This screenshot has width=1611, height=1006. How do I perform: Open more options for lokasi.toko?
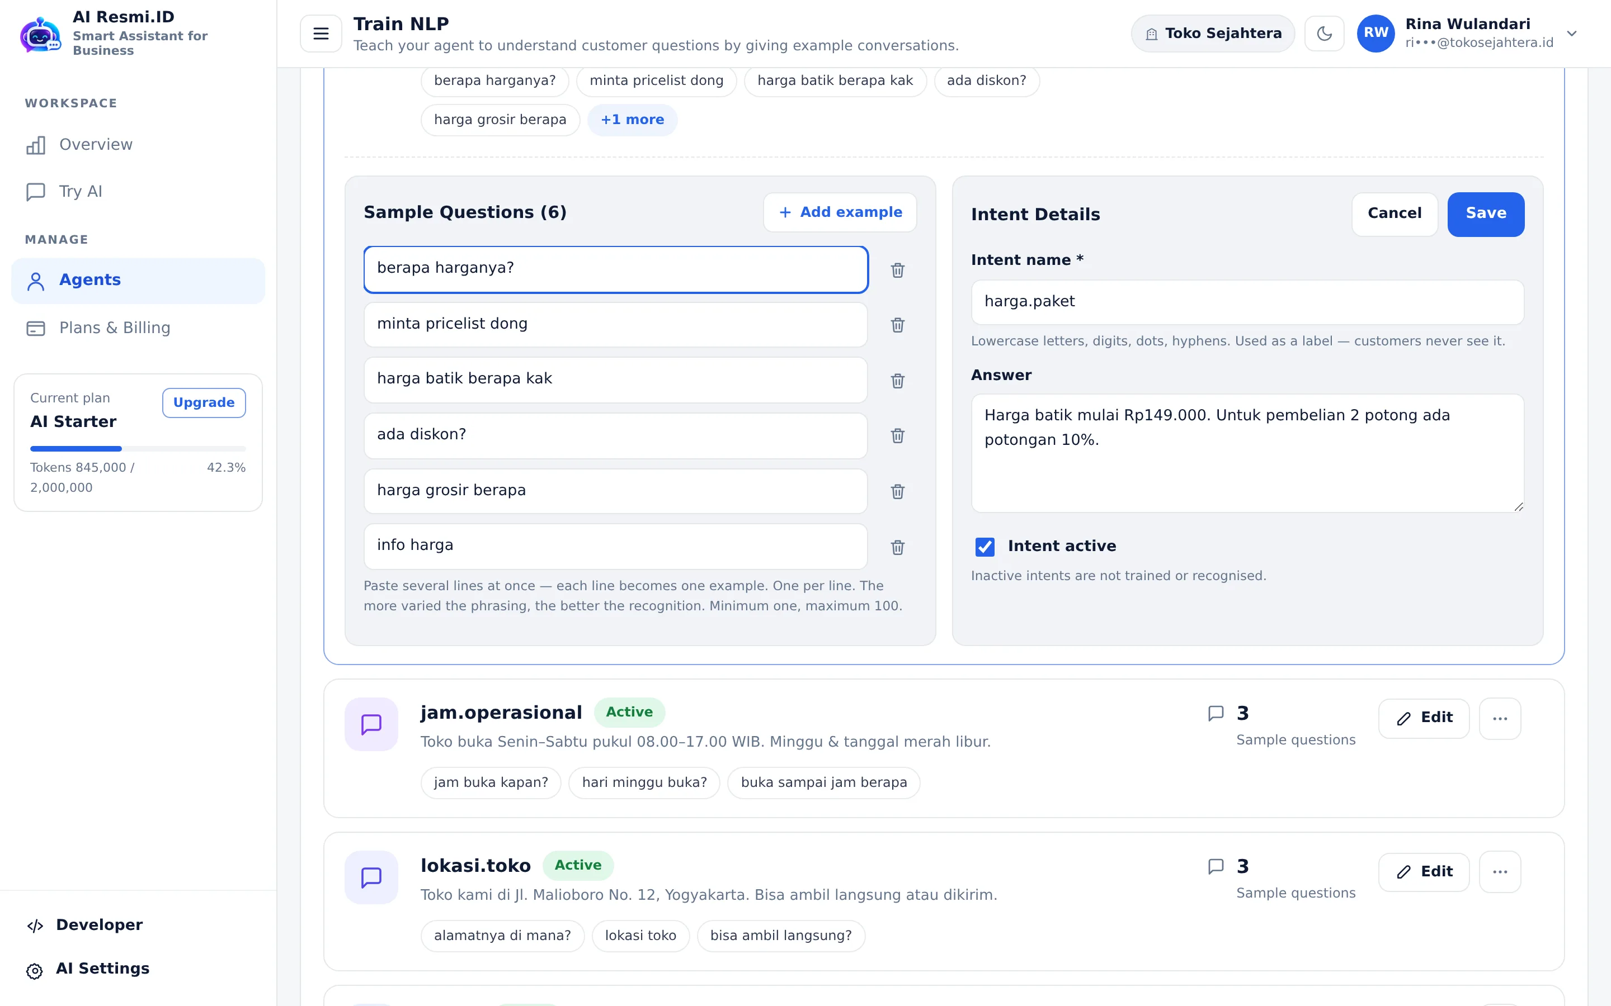pyautogui.click(x=1499, y=872)
